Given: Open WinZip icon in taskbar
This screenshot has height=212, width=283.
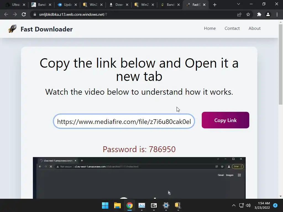Looking at the screenshot, I should [178, 205].
